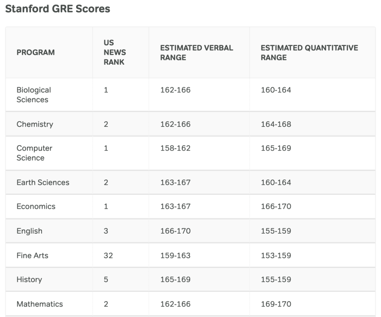Select the Computer Science program cell
This screenshot has width=381, height=317.
[34, 153]
